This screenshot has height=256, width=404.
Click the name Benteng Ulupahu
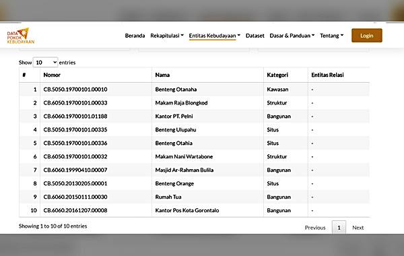pyautogui.click(x=176, y=129)
